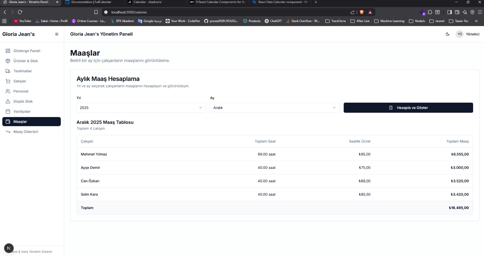Select the Mehmet Yılmaz table row
Screen dimensions: 484x256
coord(275,154)
